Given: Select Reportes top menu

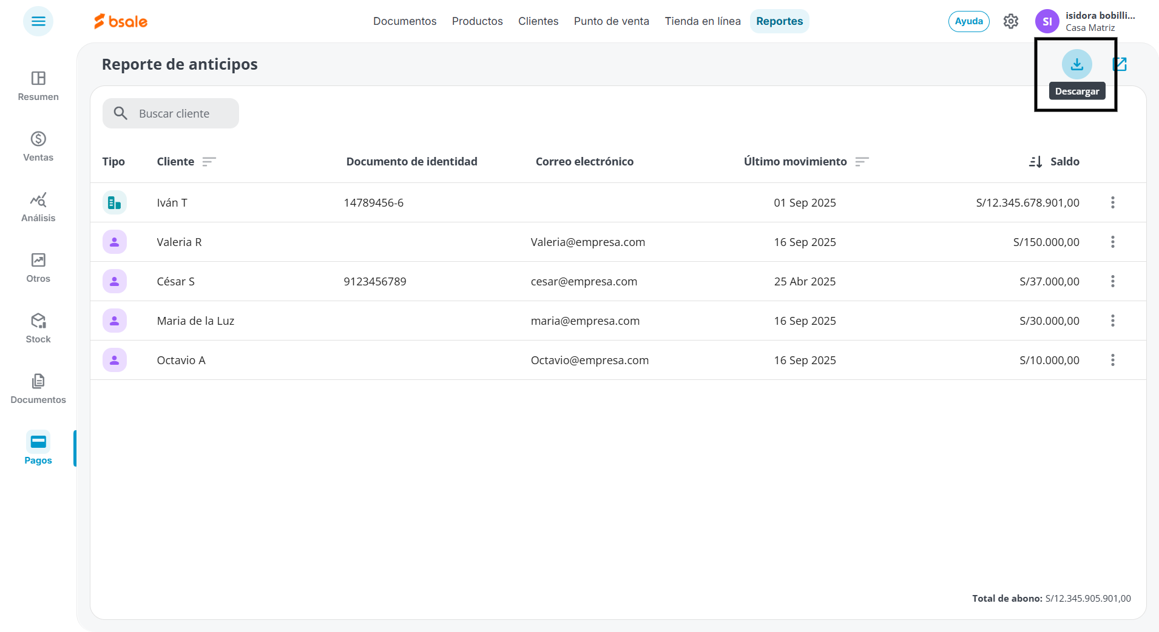Looking at the screenshot, I should pos(780,21).
